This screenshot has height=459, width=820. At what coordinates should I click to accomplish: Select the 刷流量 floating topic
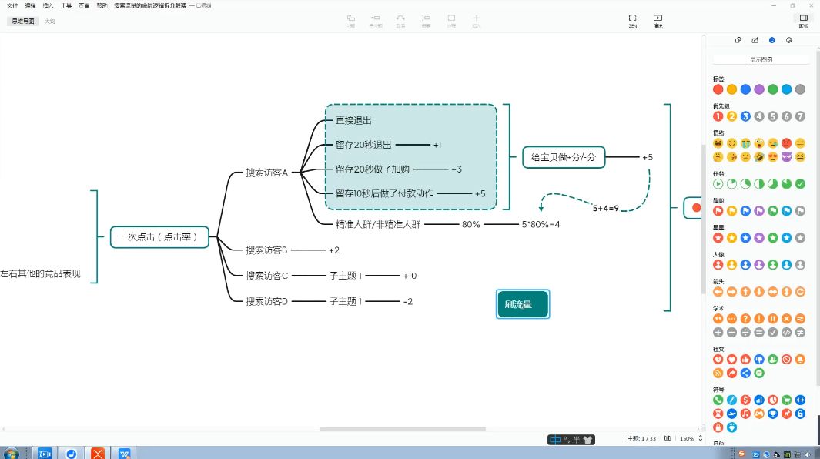pyautogui.click(x=523, y=304)
